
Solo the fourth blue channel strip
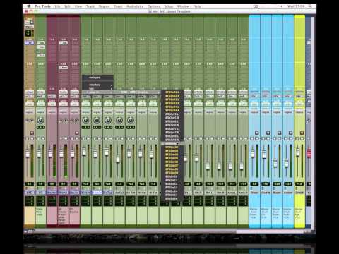pos(286,138)
